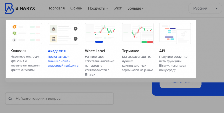224x113 pixels.
Task: Go to the Блог page
Action: pos(118,8)
